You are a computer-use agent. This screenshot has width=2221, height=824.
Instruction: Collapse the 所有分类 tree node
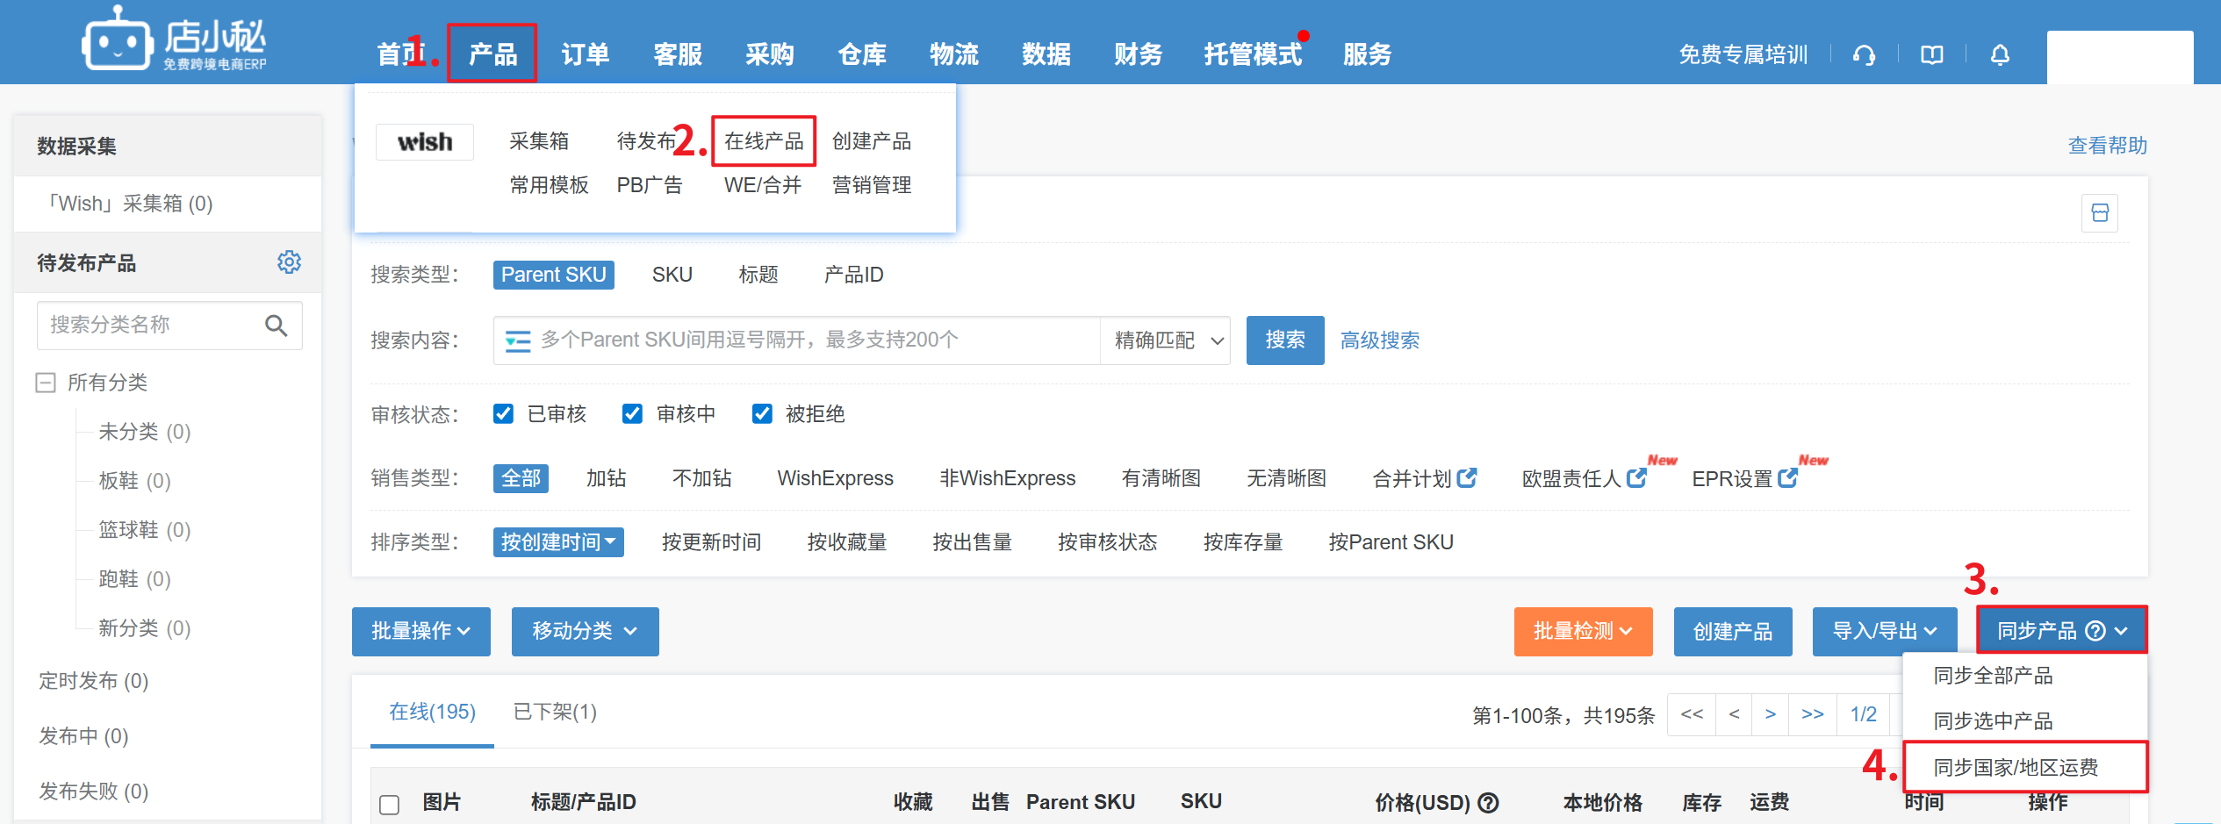(x=46, y=383)
